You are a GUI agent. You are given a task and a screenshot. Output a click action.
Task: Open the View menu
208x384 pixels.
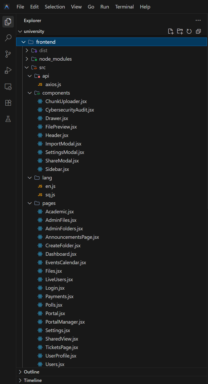(x=76, y=7)
